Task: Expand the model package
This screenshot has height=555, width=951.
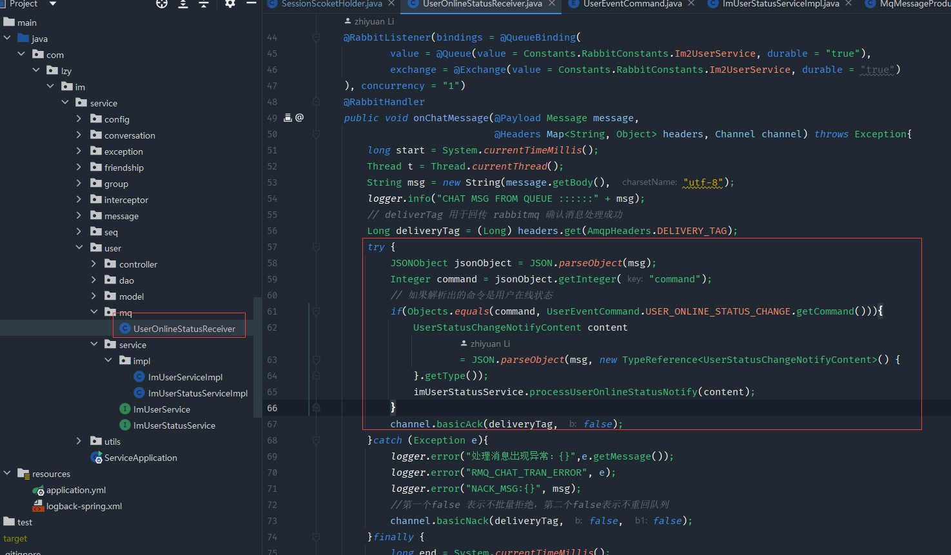Action: pyautogui.click(x=93, y=296)
